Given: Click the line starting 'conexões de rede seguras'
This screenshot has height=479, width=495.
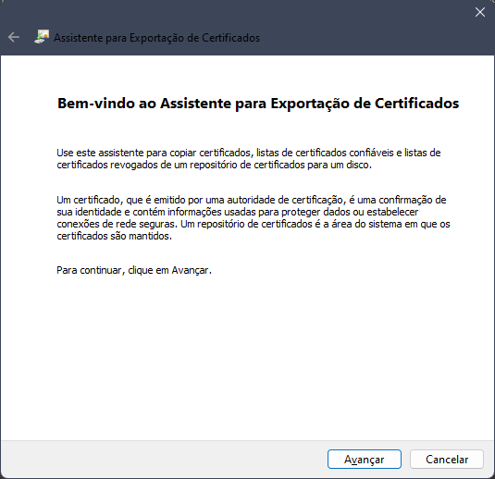Looking at the screenshot, I should [254, 224].
